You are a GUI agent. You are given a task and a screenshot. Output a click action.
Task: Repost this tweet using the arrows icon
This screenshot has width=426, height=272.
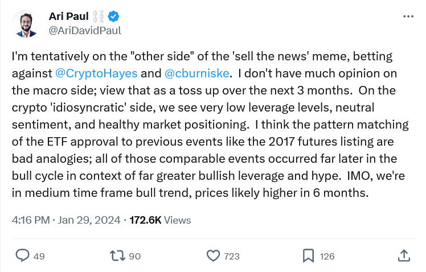point(117,256)
